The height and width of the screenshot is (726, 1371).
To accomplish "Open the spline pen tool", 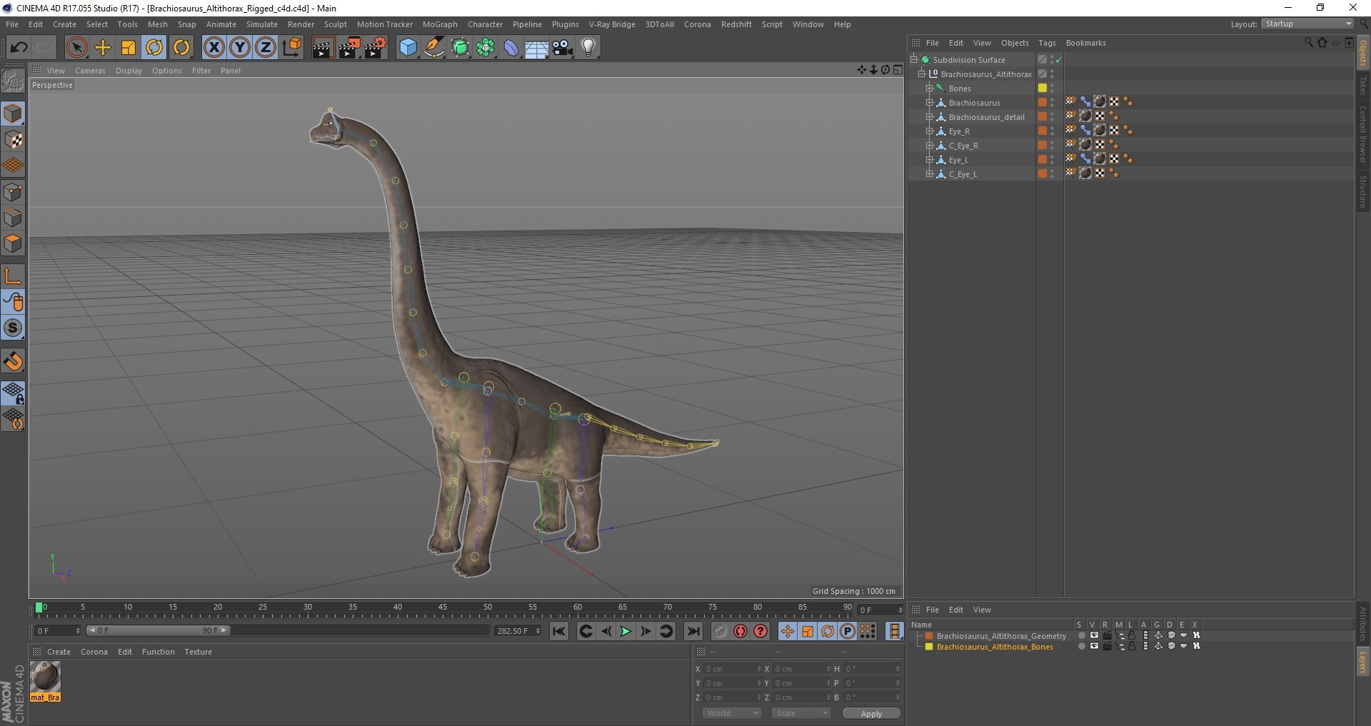I will (x=434, y=48).
